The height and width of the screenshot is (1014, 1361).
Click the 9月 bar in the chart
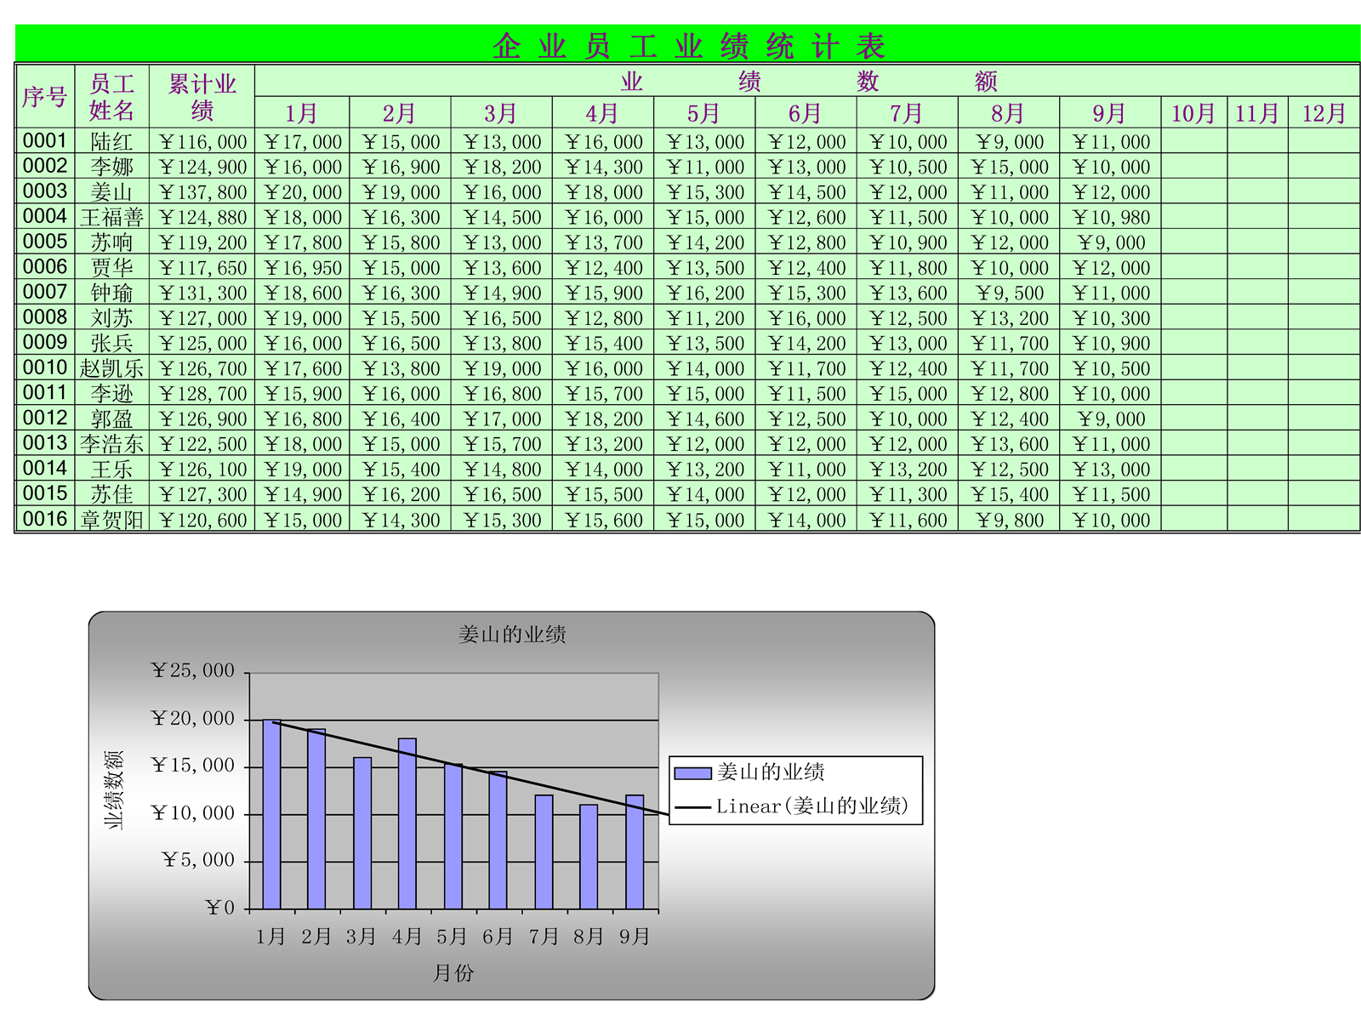(635, 852)
